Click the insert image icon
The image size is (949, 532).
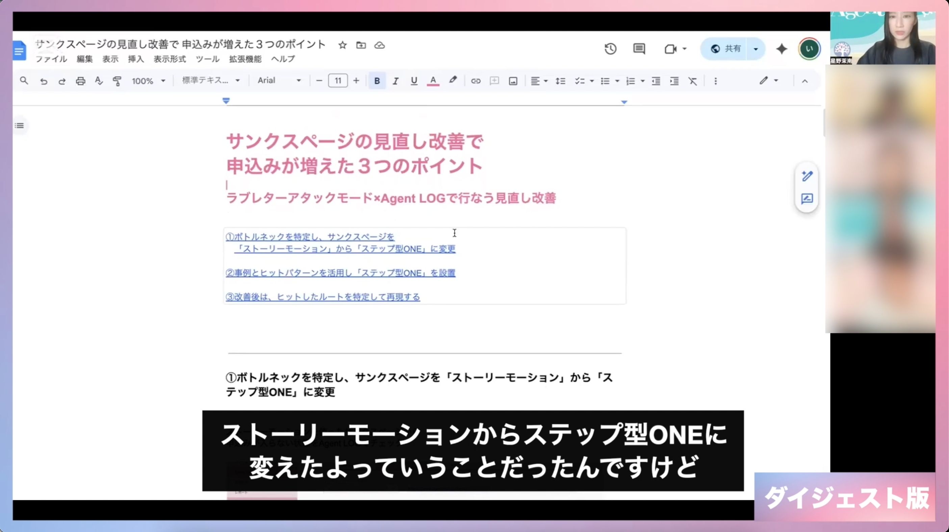tap(513, 81)
